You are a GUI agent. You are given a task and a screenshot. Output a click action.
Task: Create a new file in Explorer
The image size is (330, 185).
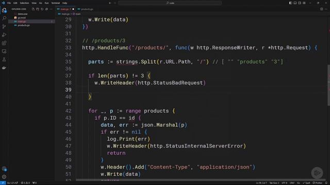point(33,9)
